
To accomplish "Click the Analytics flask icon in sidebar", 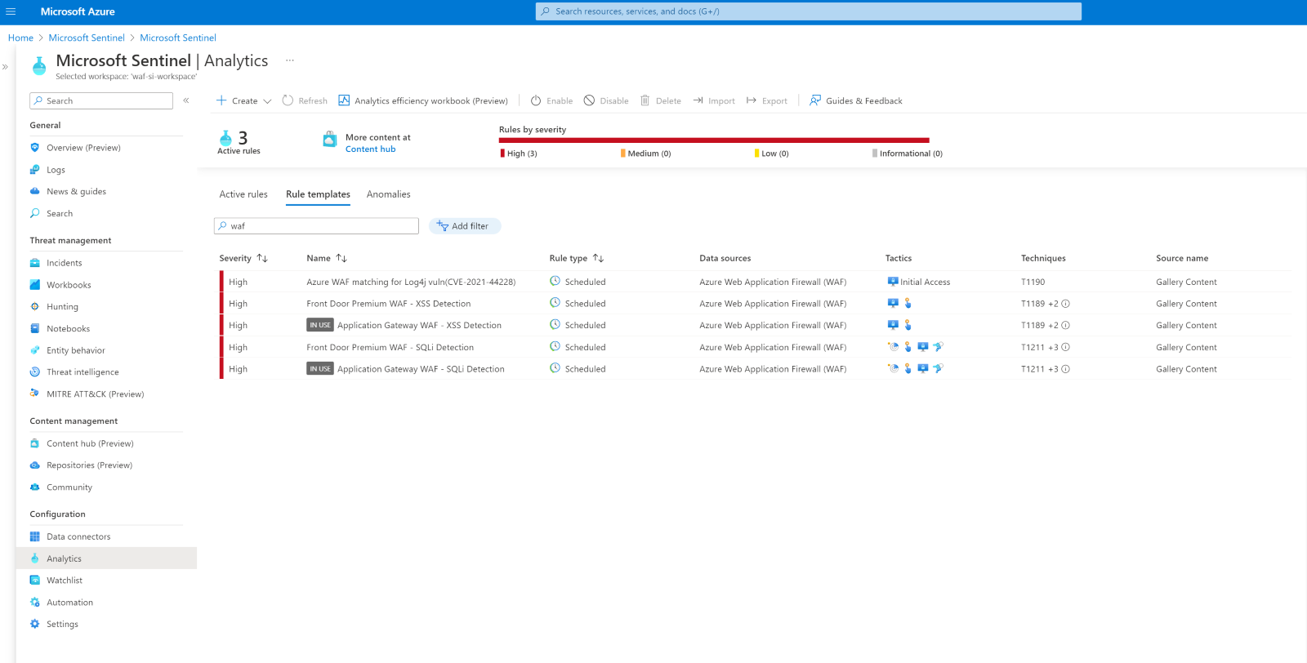I will point(34,558).
